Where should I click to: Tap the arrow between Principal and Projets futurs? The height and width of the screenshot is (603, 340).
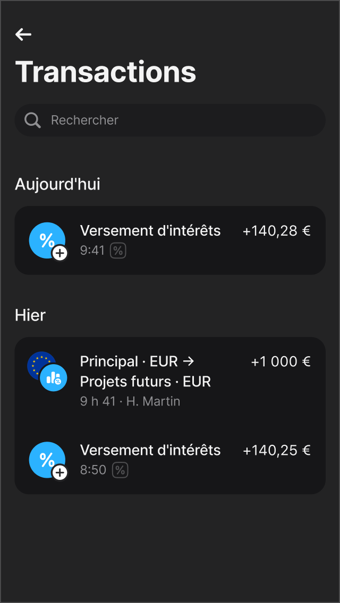click(189, 361)
